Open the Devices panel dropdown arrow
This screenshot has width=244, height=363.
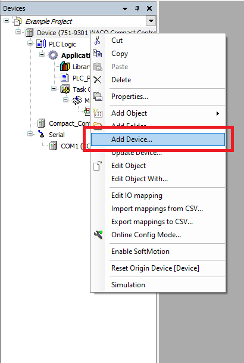[125, 9]
